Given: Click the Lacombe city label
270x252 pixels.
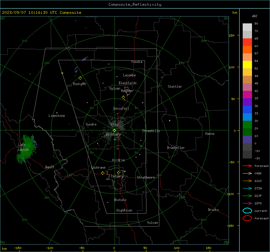Looking at the screenshot, I should (x=129, y=75).
